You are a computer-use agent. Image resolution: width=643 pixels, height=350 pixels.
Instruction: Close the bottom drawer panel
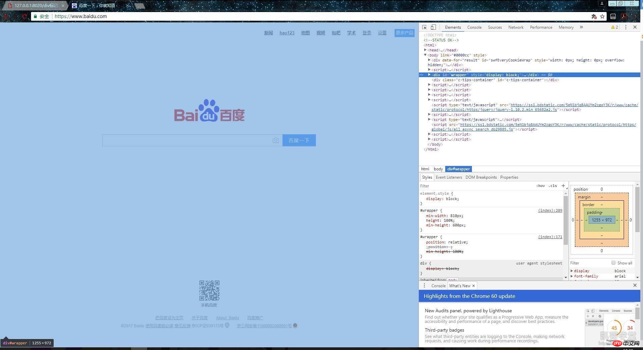coord(635,285)
